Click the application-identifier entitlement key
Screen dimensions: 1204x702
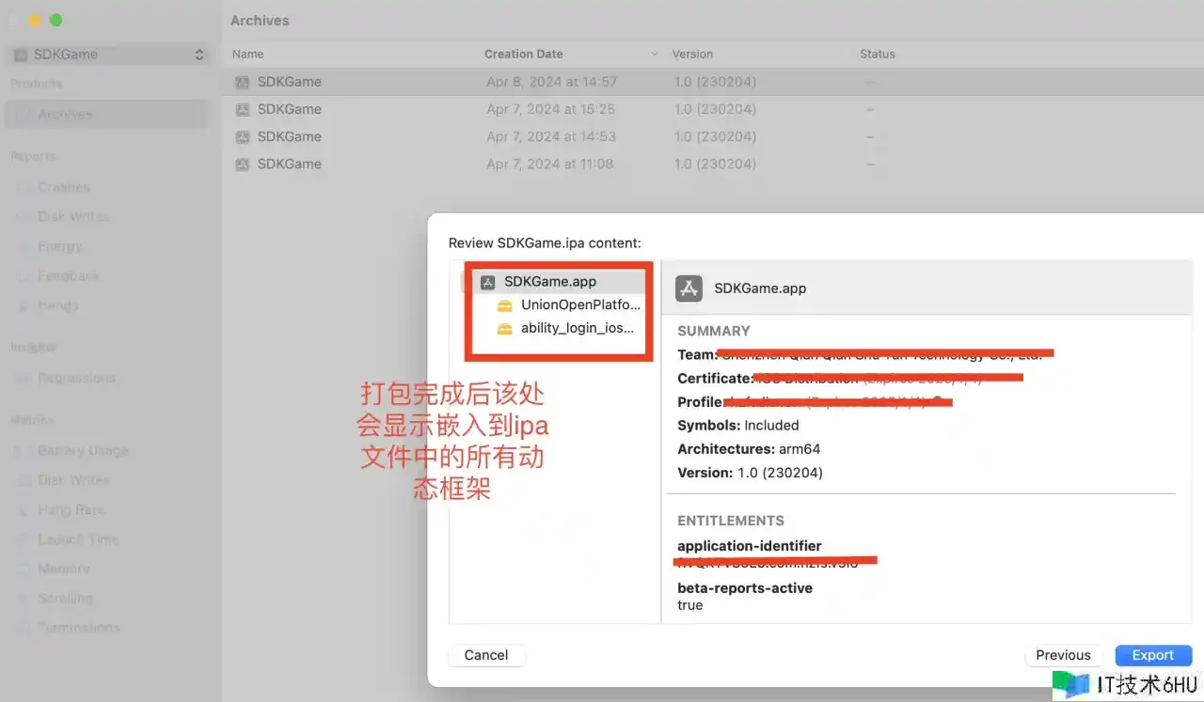[750, 546]
